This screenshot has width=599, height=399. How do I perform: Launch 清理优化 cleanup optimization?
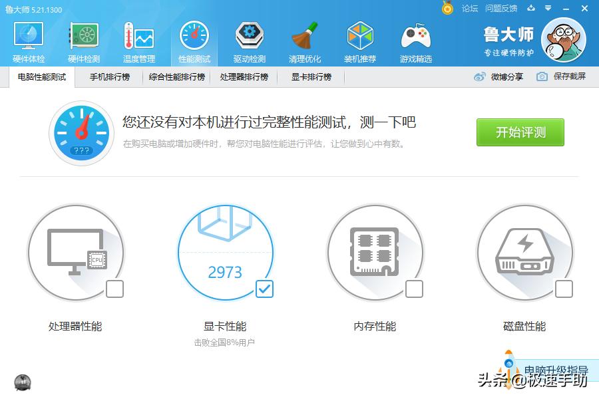click(304, 40)
